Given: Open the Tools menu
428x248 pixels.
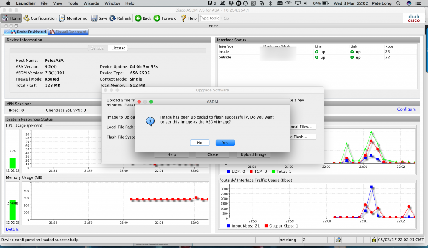Looking at the screenshot, I should point(73,3).
